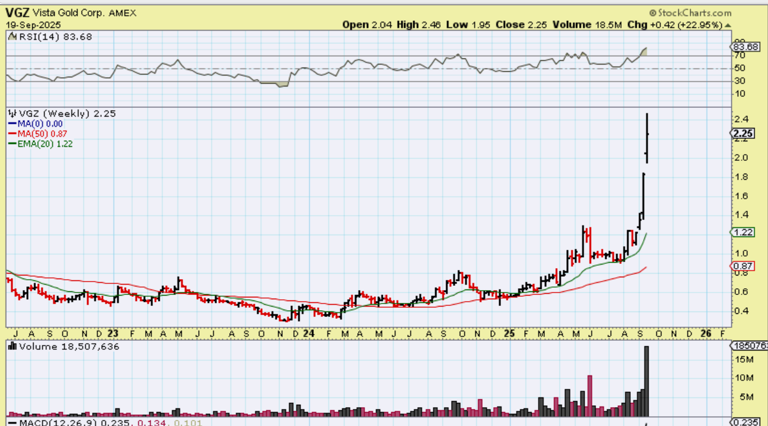The image size is (768, 426).
Task: Click the year label 26 on time axis
Action: 706,334
